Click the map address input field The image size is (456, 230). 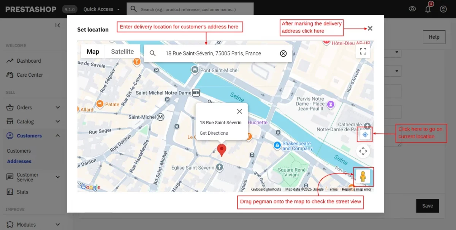(218, 54)
